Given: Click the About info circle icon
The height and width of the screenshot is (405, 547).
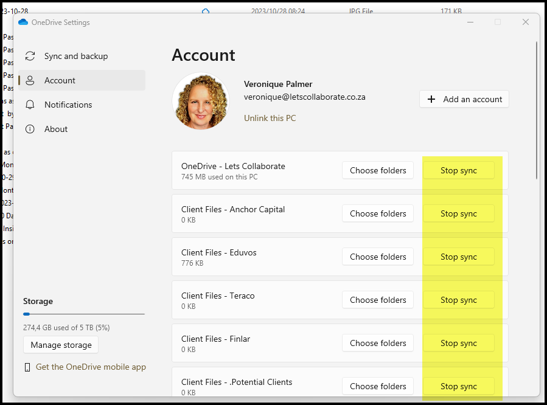Looking at the screenshot, I should coord(30,129).
